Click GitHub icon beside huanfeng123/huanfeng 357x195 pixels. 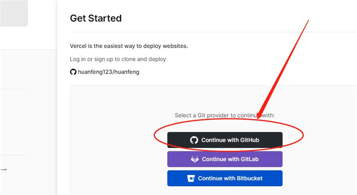[73, 72]
